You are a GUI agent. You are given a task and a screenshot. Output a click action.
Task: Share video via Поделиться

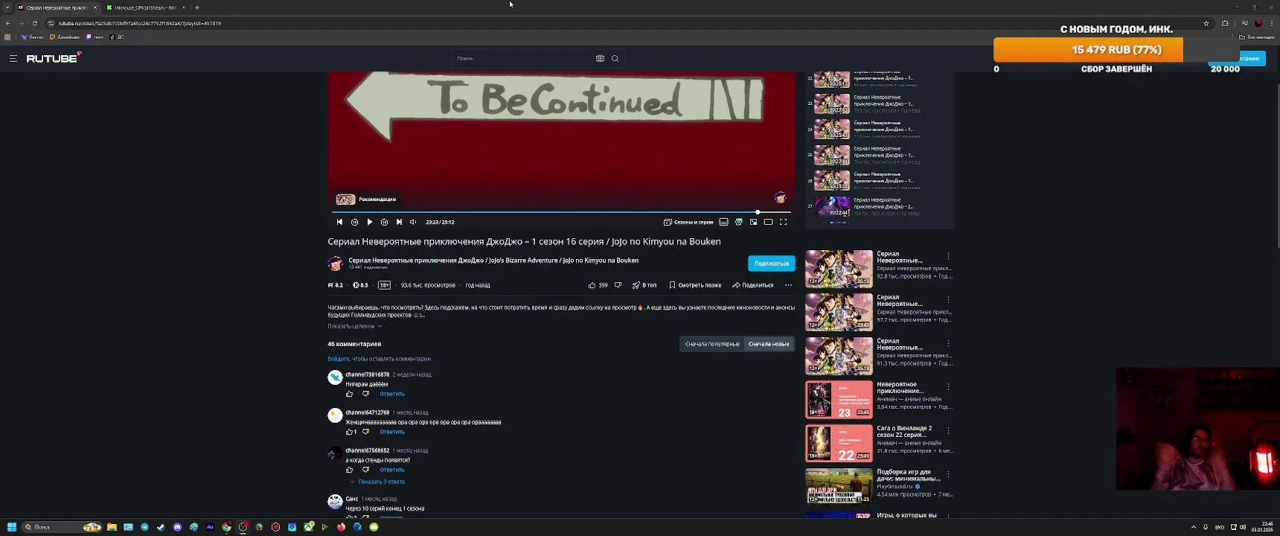coord(752,285)
